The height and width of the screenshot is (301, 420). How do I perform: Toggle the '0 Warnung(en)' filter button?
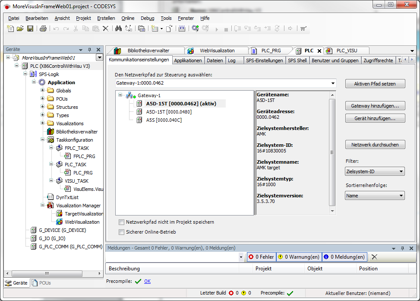(299, 257)
